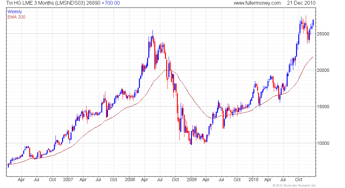Click the last price value 26890
Viewport: 345px width, 188px height.
pyautogui.click(x=93, y=3)
